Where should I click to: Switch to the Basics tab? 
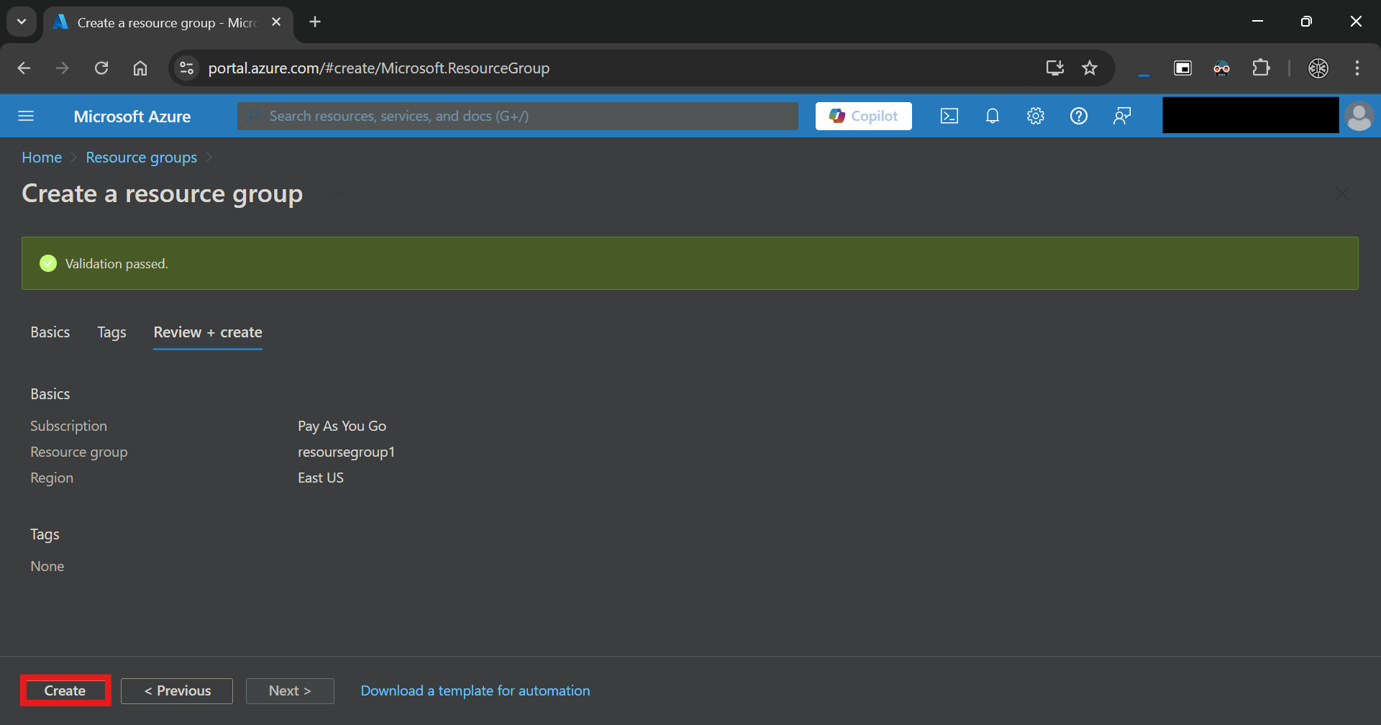pos(50,332)
